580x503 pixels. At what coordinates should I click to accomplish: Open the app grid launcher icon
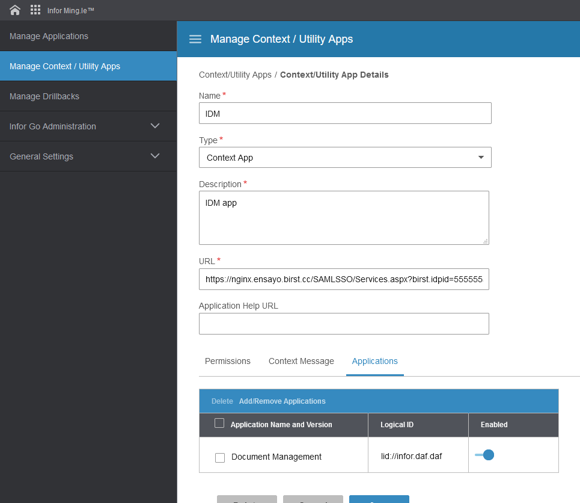35,10
